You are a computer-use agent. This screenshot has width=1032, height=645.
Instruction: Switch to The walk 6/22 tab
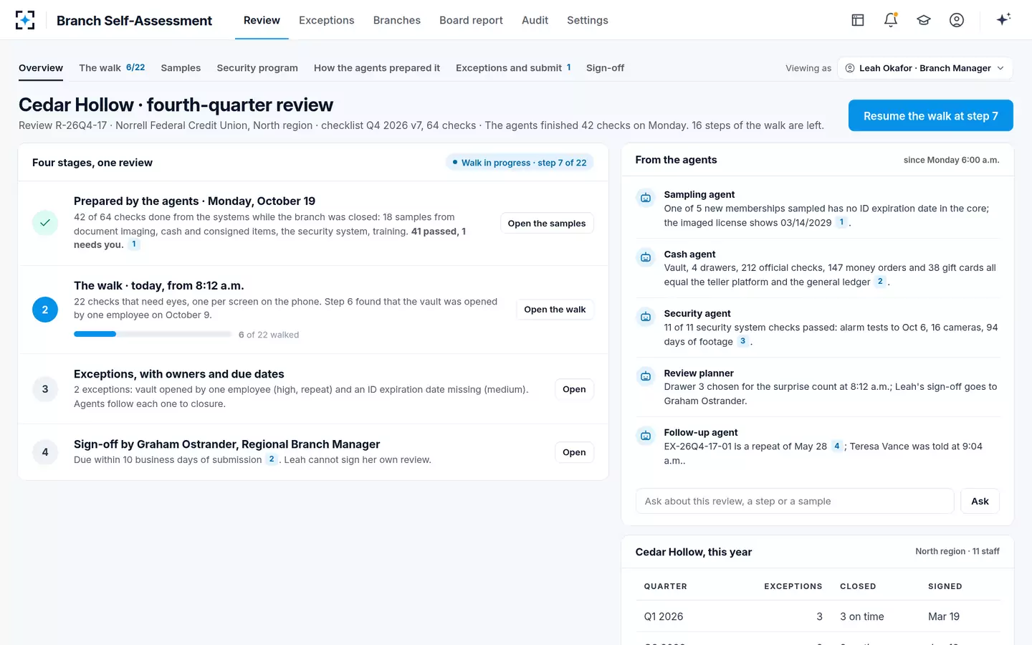(112, 68)
